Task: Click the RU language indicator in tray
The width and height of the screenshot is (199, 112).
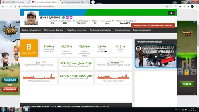Action: 176,109
